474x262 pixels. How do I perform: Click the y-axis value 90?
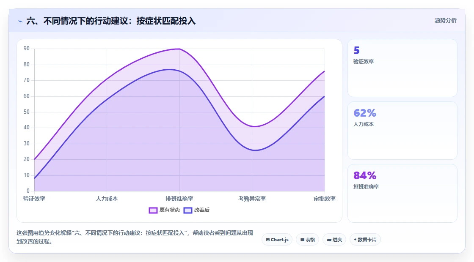[x=27, y=49]
